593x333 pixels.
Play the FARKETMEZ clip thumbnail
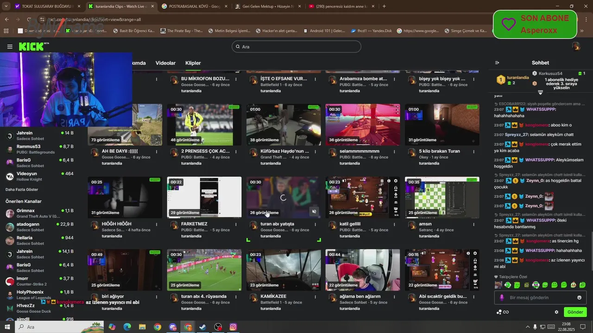click(x=204, y=197)
